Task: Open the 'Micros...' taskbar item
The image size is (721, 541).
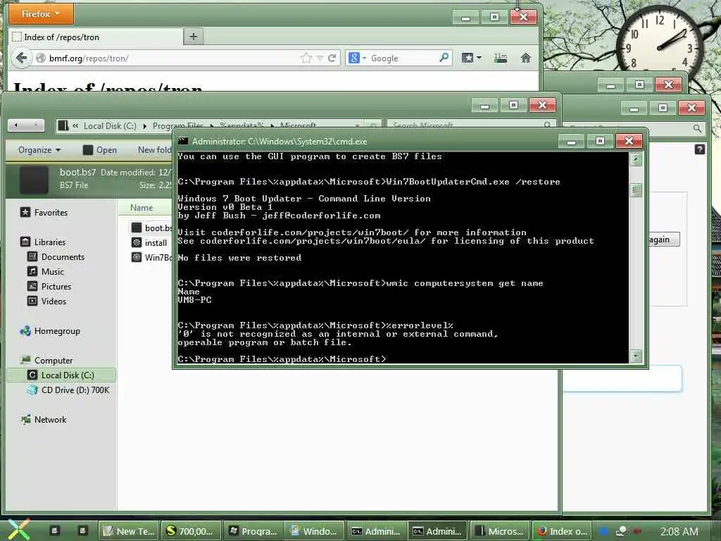Action: (499, 531)
